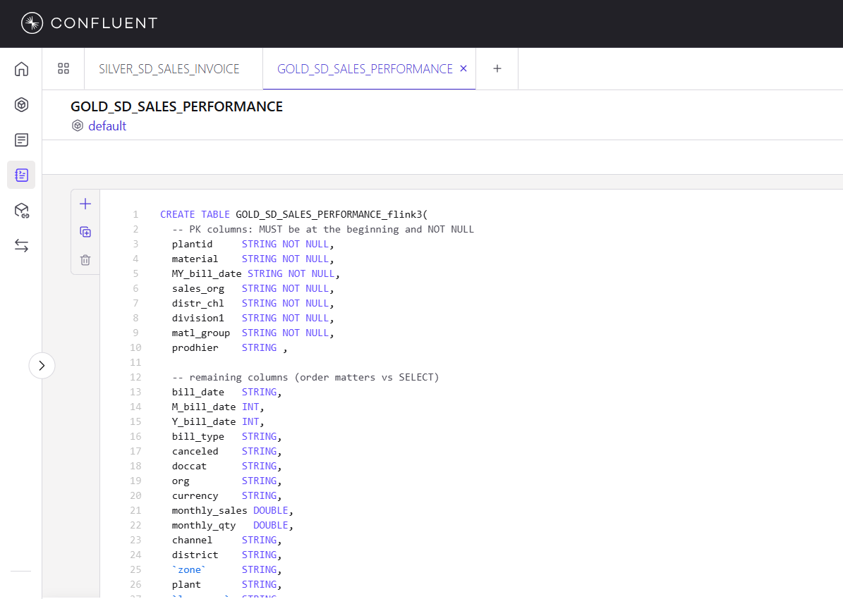
Task: Place cursor on empty line 11 in editor
Action: point(282,362)
